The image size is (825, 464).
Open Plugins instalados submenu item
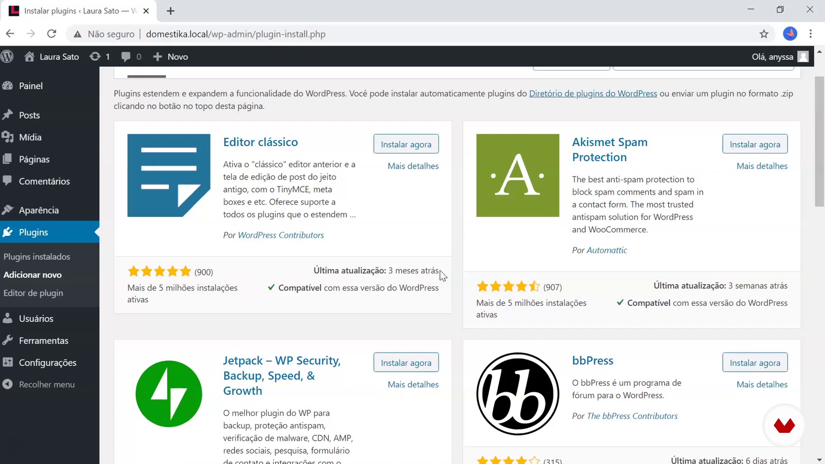(37, 256)
